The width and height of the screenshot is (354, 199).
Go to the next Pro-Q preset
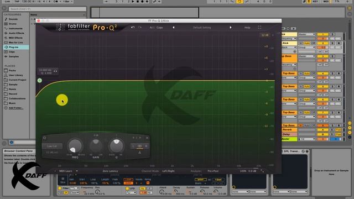[x=231, y=28]
